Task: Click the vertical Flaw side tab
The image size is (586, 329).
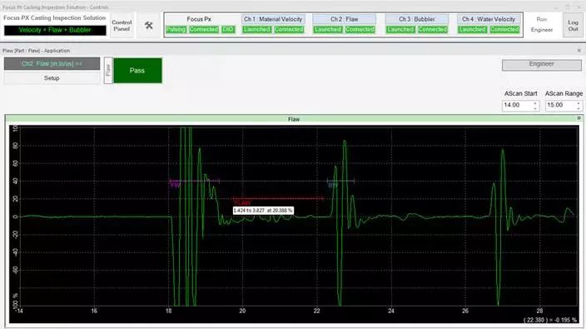Action: [108, 70]
